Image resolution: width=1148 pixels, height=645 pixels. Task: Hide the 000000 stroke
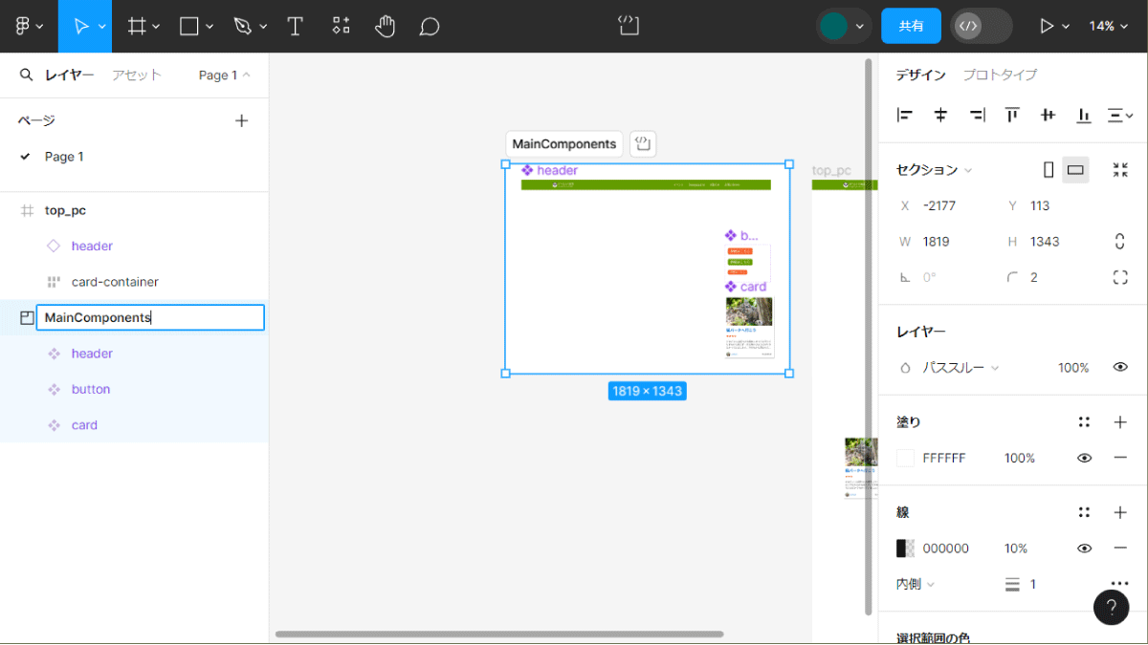click(x=1084, y=548)
